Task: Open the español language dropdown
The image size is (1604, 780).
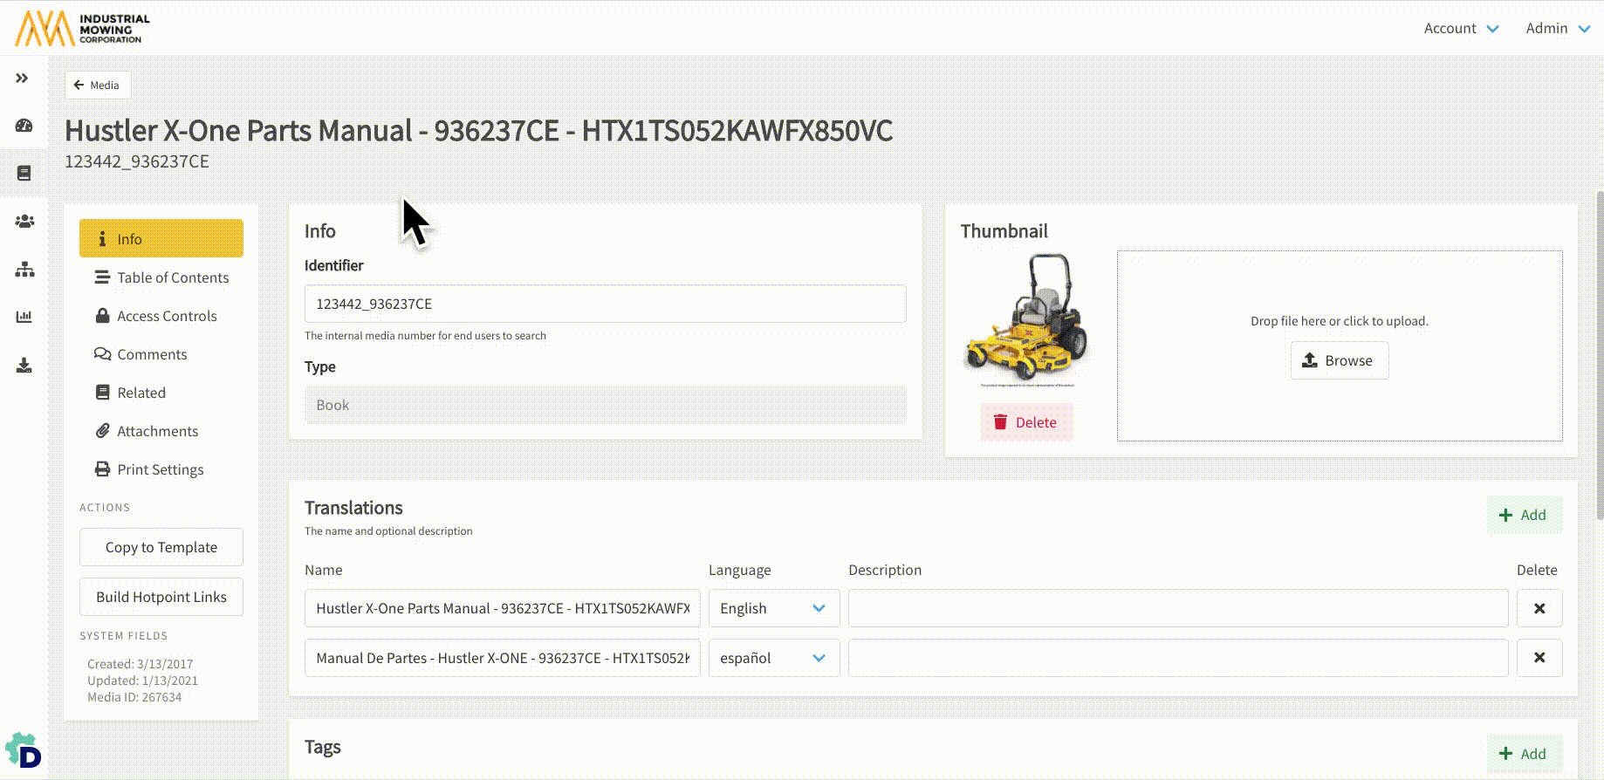Action: [x=773, y=658]
